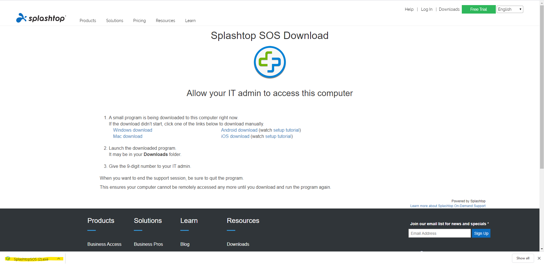Click the 'Powered by Splashtop' text
The width and height of the screenshot is (544, 265).
pos(468,201)
